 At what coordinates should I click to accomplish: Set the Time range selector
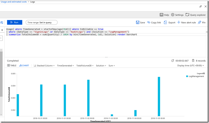pyautogui.click(x=42, y=22)
